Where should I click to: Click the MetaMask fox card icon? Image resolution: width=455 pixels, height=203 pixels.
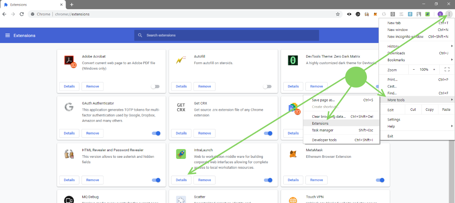pos(293,154)
